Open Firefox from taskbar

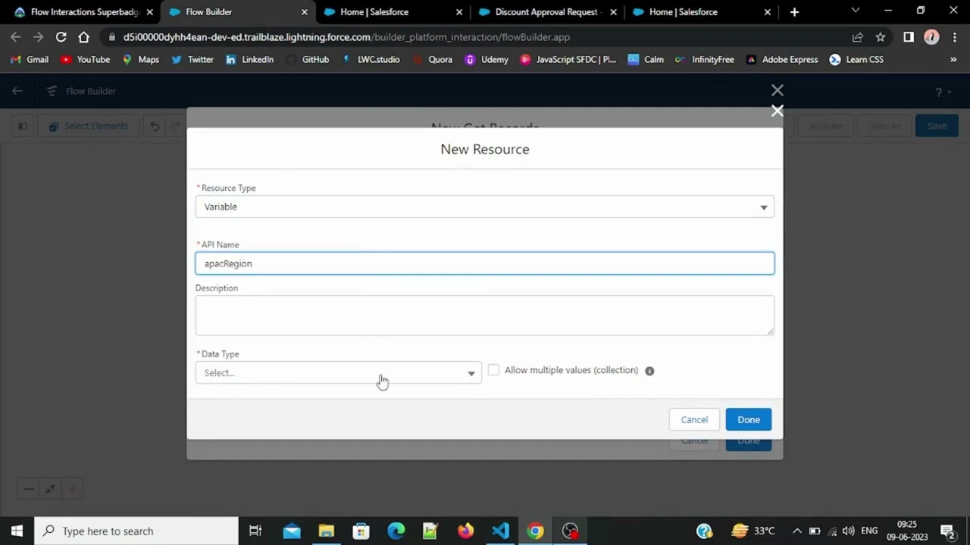(x=465, y=531)
